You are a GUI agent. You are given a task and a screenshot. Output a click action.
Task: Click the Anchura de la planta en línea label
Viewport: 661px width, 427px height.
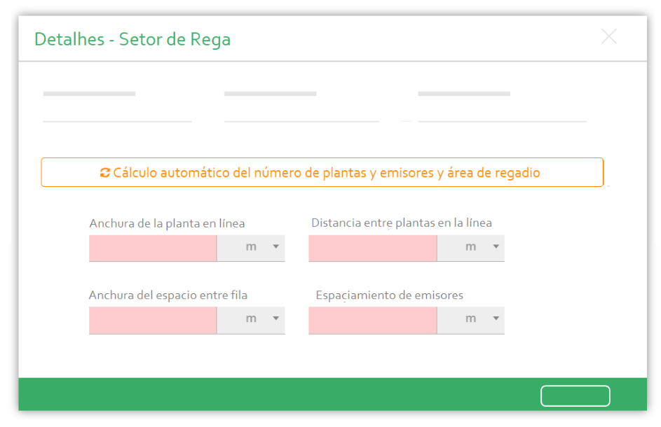pyautogui.click(x=167, y=224)
